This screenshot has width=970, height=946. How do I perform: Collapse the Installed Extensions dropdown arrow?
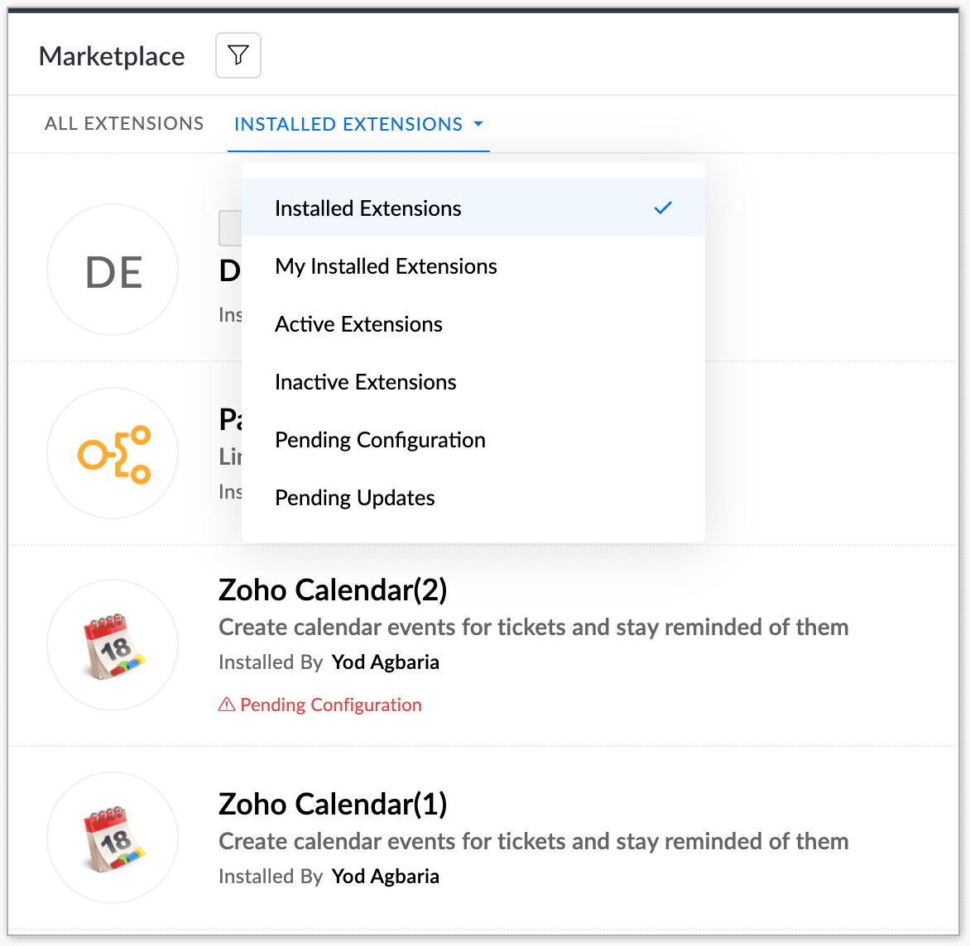point(478,125)
